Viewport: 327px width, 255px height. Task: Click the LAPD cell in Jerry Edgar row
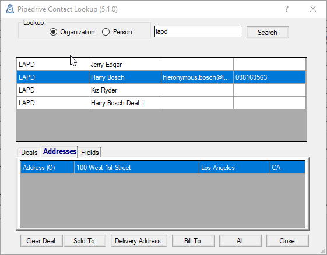[52, 65]
